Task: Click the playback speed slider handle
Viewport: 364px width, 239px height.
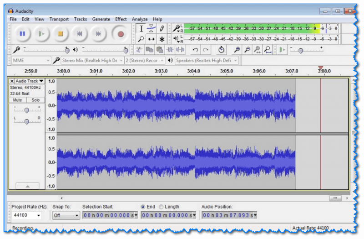Action: pos(301,51)
